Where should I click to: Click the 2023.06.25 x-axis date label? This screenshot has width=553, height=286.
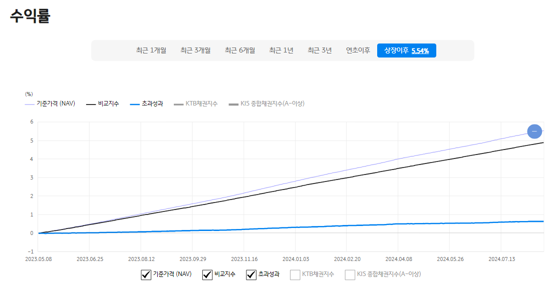click(90, 259)
